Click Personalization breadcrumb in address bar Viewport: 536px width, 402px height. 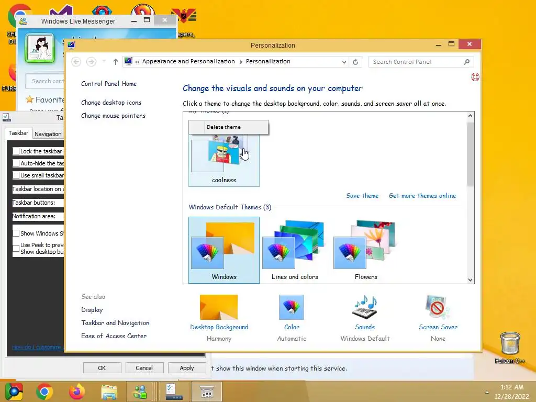pyautogui.click(x=268, y=62)
